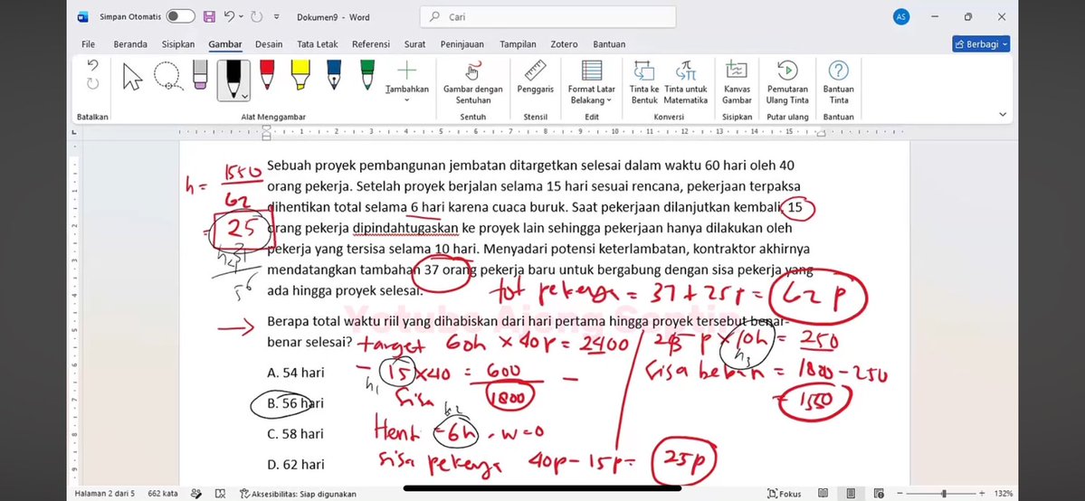
Task: Toggle Gambar dengan Sentuhan
Action: coord(472,81)
